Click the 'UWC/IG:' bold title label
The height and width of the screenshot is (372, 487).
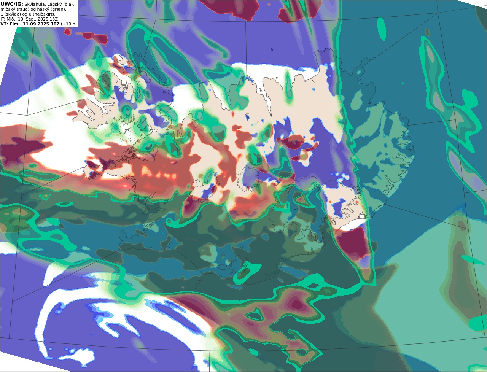(x=12, y=4)
